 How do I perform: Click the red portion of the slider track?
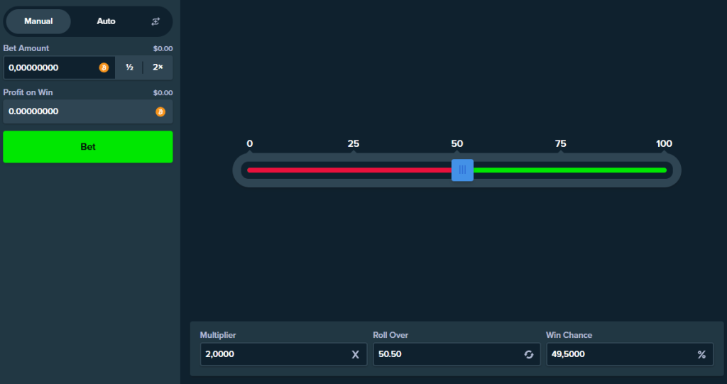(x=348, y=170)
